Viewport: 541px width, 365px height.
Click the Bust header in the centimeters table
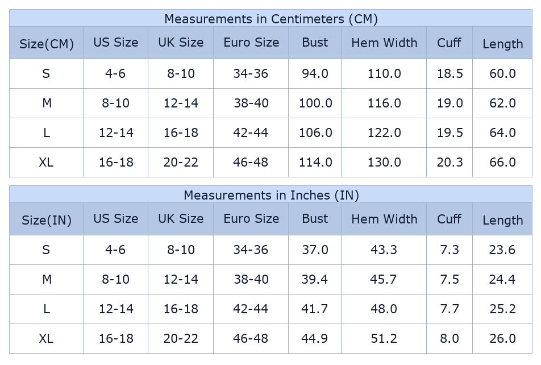(315, 43)
